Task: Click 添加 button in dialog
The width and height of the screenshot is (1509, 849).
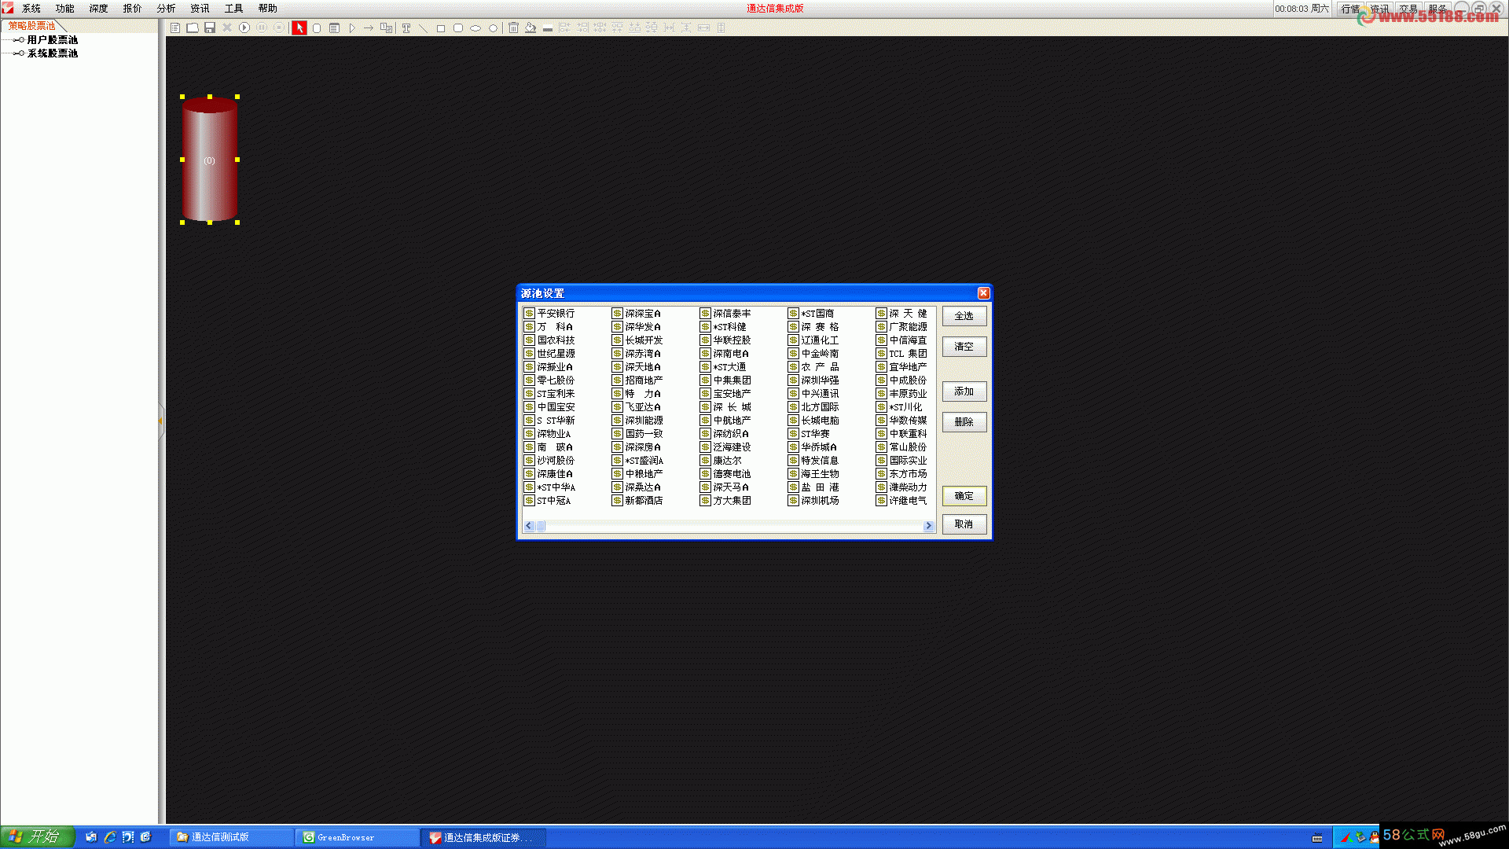Action: (x=964, y=391)
